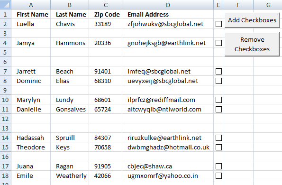Check the box for Theodore Keys

tap(218, 148)
